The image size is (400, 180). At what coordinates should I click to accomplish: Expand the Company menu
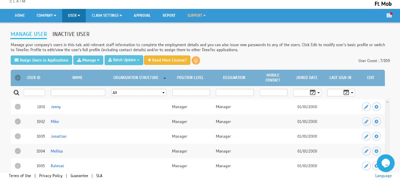pos(46,16)
